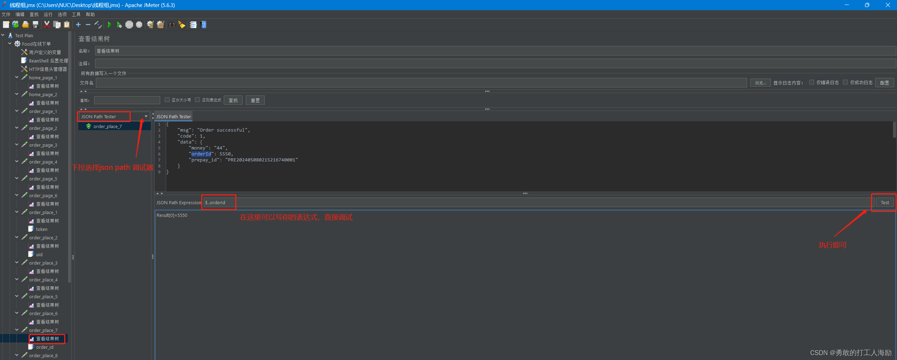This screenshot has height=360, width=897.
Task: Open the Help book icon
Action: pos(203,25)
